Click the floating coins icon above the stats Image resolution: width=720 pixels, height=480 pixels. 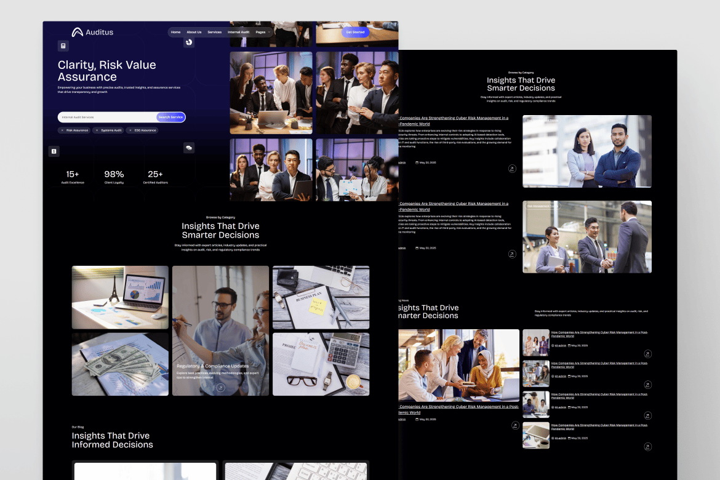pyautogui.click(x=189, y=148)
